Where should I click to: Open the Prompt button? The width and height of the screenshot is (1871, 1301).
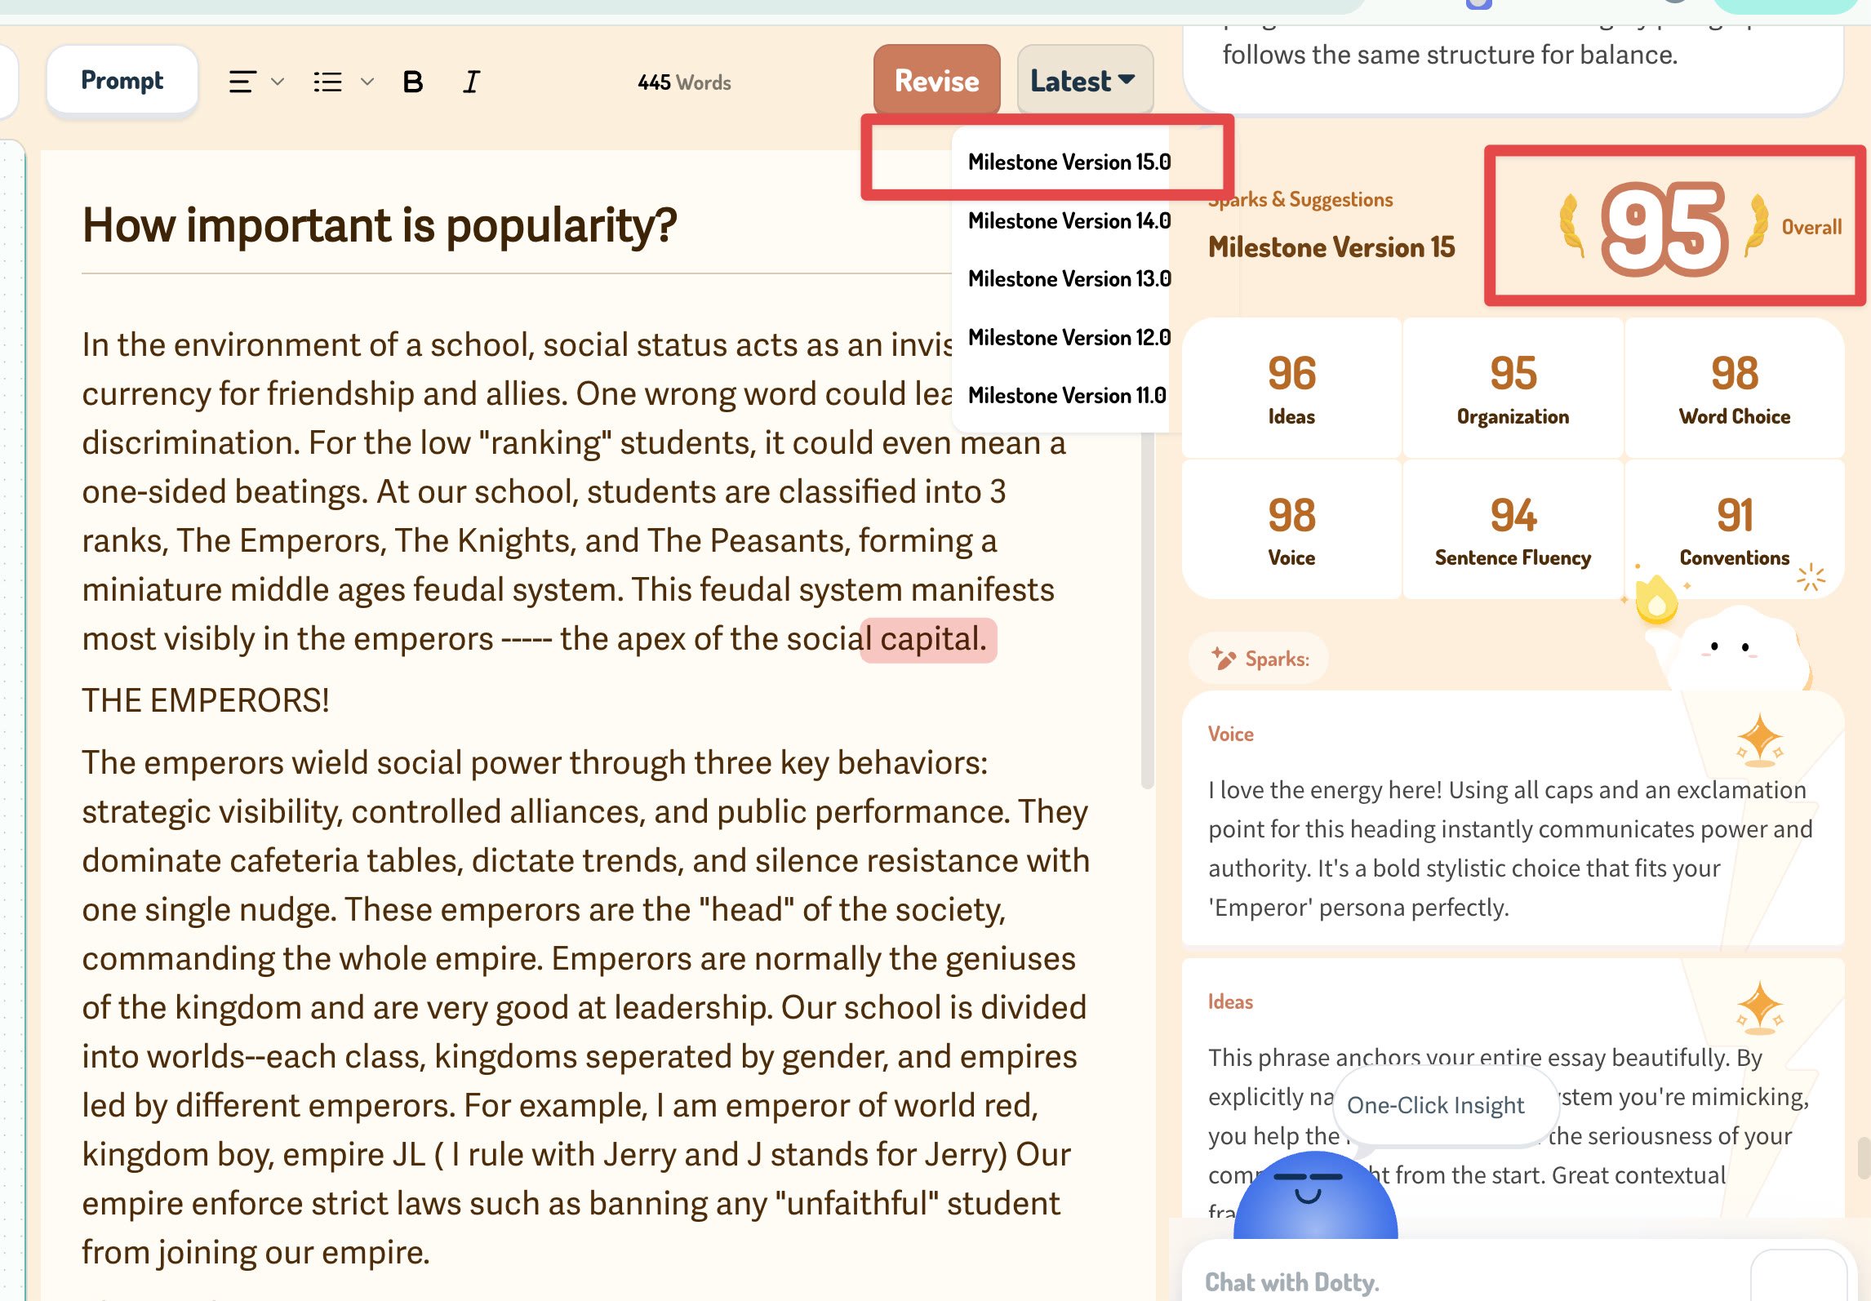click(122, 80)
